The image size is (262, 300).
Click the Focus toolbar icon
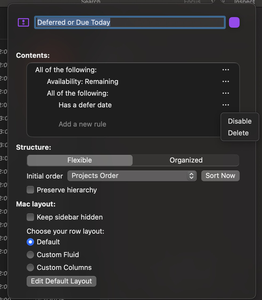point(192,2)
